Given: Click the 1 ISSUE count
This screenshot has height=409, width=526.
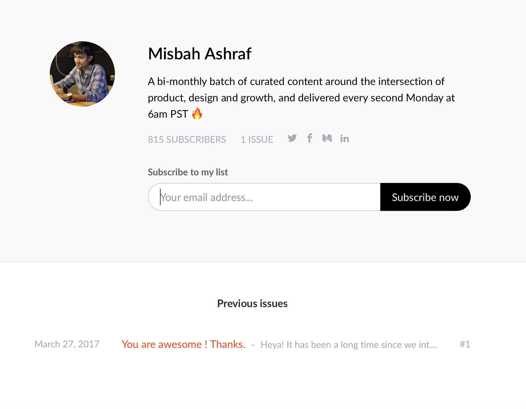Looking at the screenshot, I should coord(257,139).
